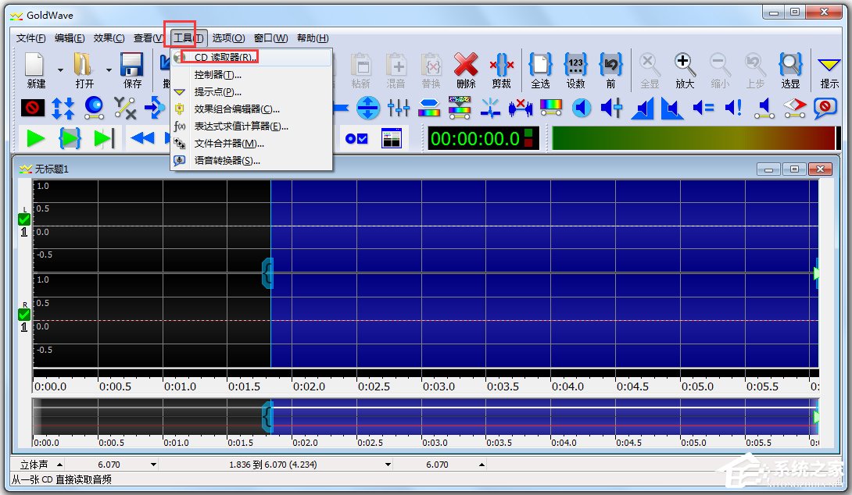Click the 立体声 status label
Screen dimensions: 852x495
coord(34,465)
